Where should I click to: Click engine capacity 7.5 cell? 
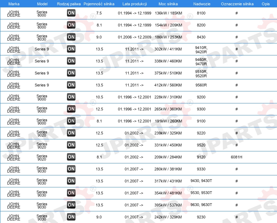[x=99, y=13]
